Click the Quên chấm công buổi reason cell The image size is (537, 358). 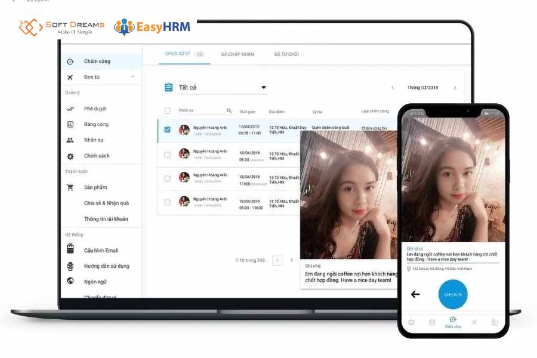pos(330,128)
